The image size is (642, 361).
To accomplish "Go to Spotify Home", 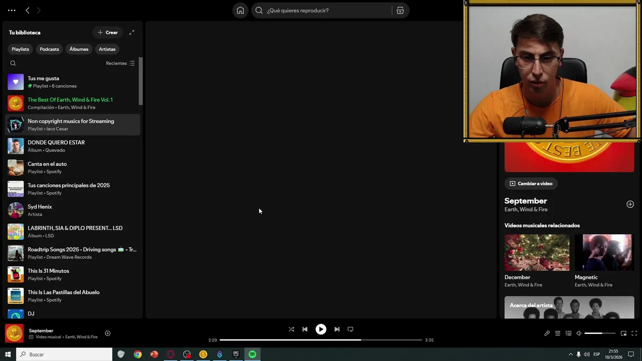I will tap(240, 10).
